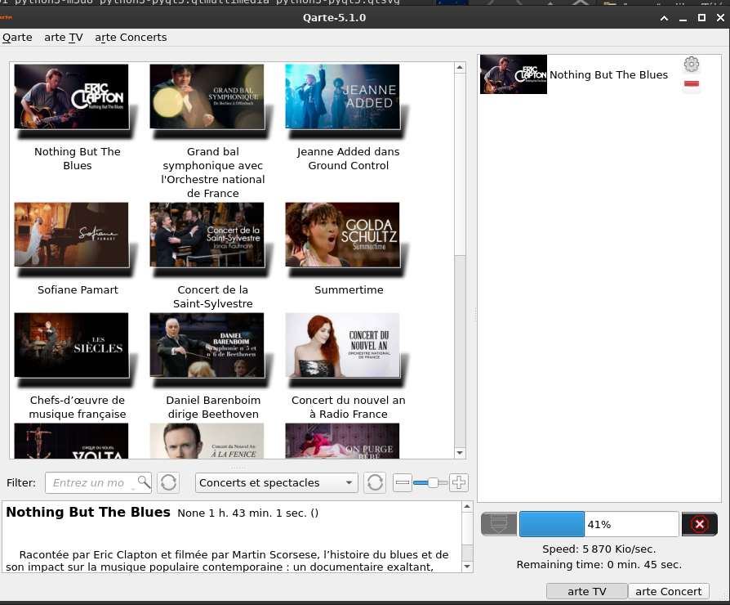Cancel the download with red X button
This screenshot has width=730, height=605.
point(699,524)
